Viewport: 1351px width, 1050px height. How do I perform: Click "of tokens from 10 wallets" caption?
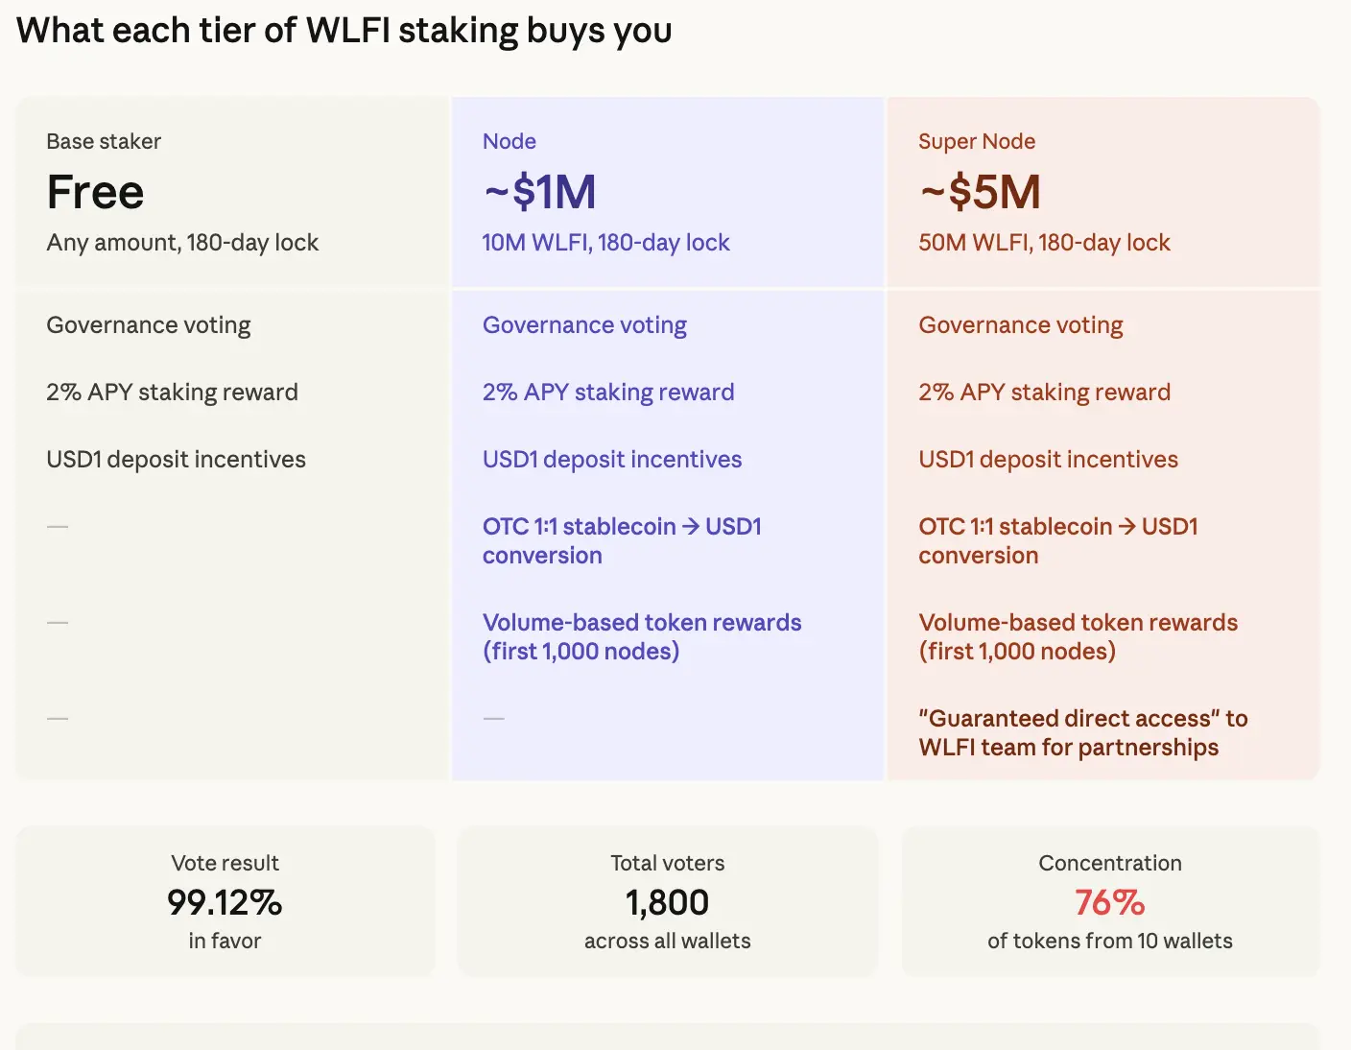pyautogui.click(x=1109, y=941)
